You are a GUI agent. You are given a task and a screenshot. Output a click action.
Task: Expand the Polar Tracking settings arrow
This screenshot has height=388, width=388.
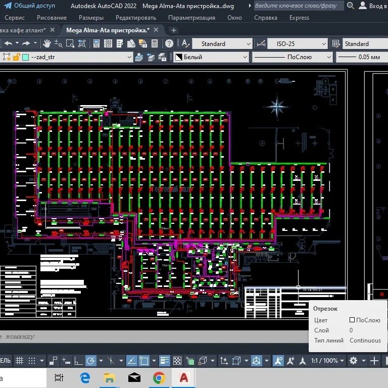click(x=101, y=361)
